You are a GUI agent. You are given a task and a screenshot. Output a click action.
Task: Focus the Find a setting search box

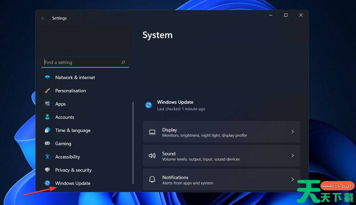(x=85, y=62)
